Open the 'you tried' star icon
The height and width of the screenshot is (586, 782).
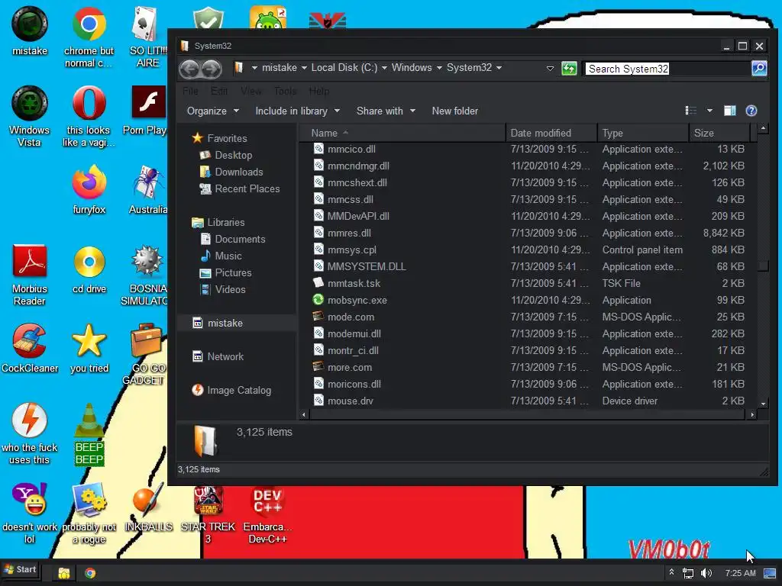coord(89,348)
